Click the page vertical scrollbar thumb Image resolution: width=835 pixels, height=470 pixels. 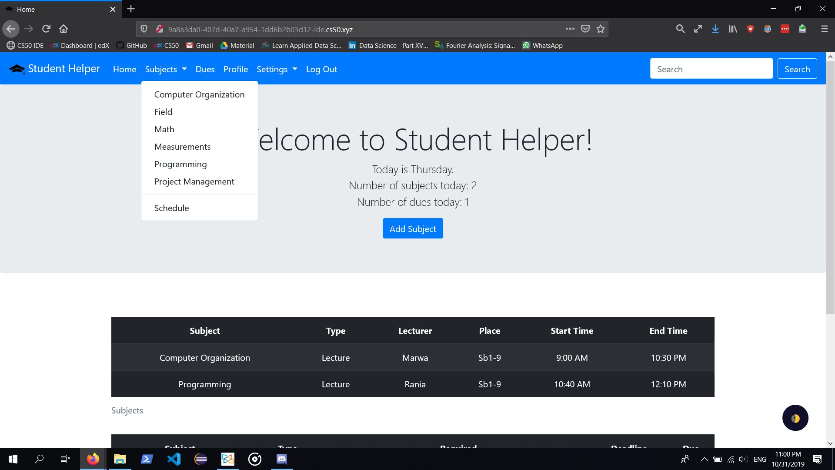pos(830,187)
